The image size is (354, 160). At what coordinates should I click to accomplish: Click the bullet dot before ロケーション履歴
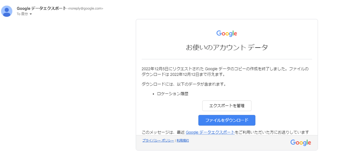153,94
